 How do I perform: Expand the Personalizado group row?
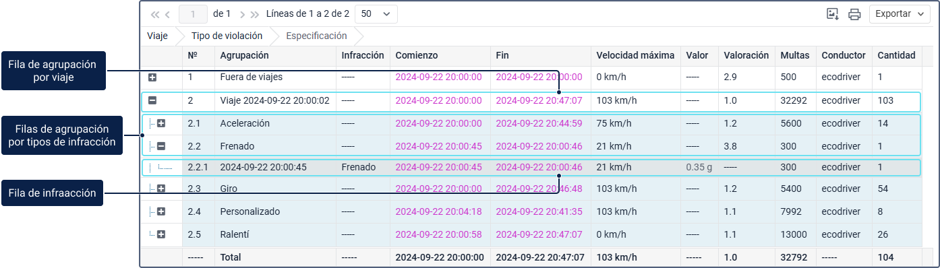[161, 211]
